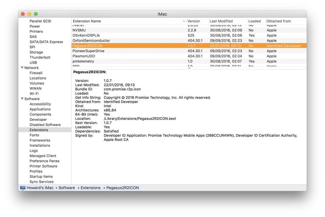Collapse the Software section in the sidebar
Image resolution: width=325 pixels, height=217 pixels.
22,99
